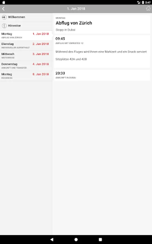Select Dienstag 2. Jan 2018 day
This screenshot has height=244, width=152.
click(x=26, y=46)
